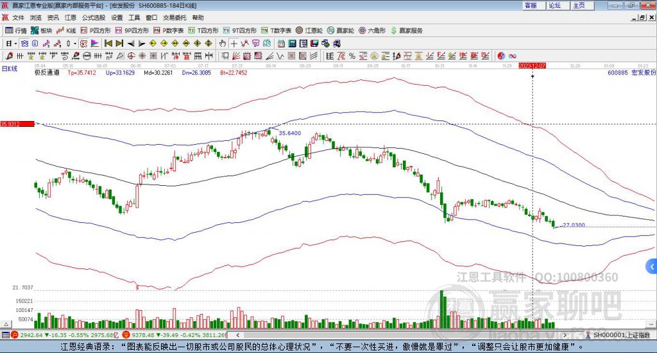Screen dimensions: 657x353
Task: Select the Gann fan lines tool
Action: tap(236, 56)
